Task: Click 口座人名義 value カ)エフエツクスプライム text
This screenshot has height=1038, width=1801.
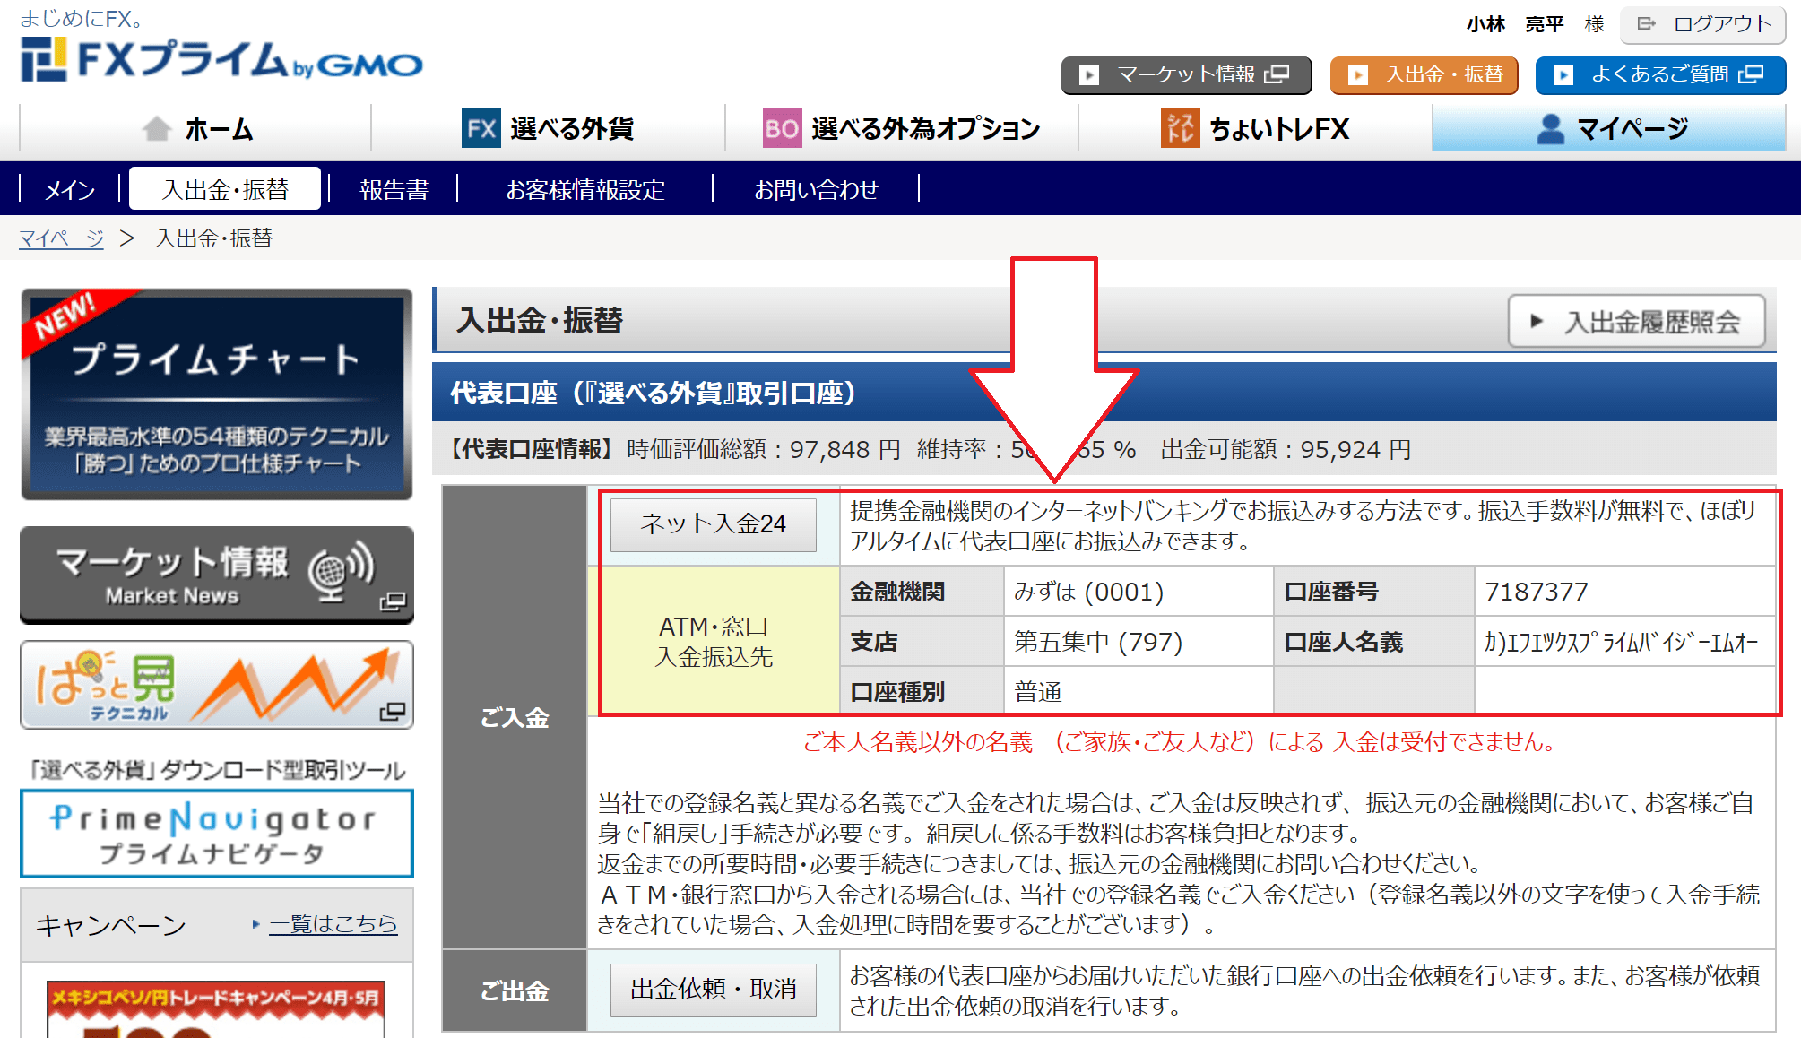Action: coord(1621,642)
